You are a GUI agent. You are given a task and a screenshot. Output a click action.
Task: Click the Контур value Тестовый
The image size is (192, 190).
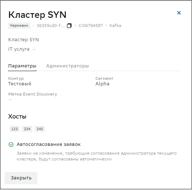click(20, 84)
